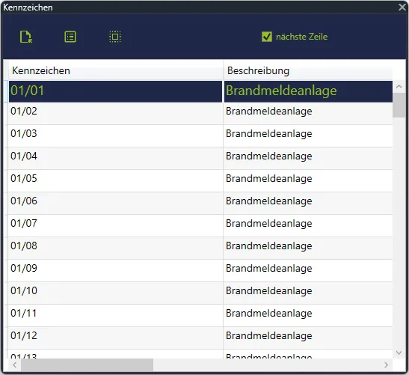Sort by Beschreibung column header
Image resolution: width=409 pixels, height=375 pixels.
tap(308, 71)
